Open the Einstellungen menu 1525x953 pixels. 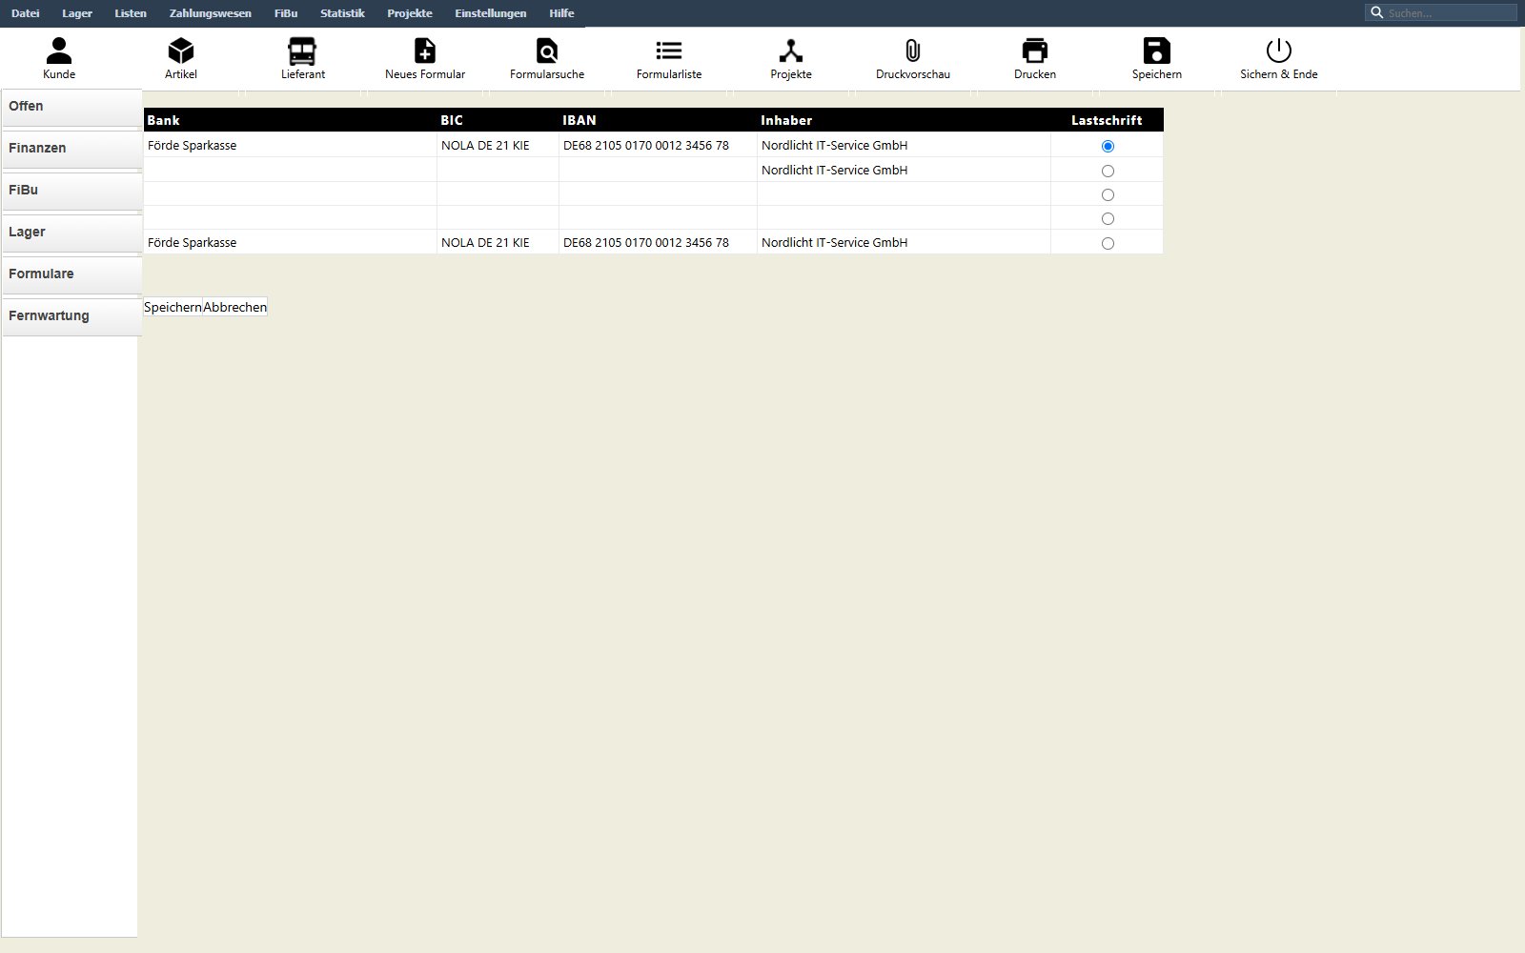coord(491,13)
